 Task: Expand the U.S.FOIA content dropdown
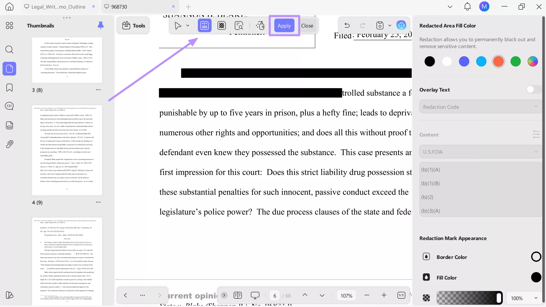(x=479, y=152)
